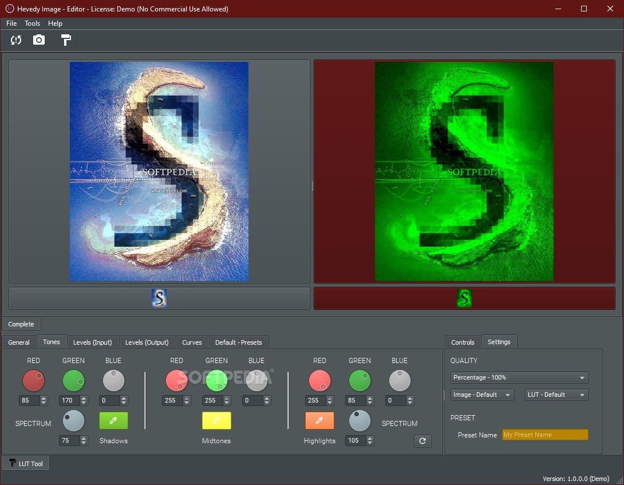The image size is (624, 485).
Task: Click the Hevedy Image app icon in title bar
Action: 10,9
